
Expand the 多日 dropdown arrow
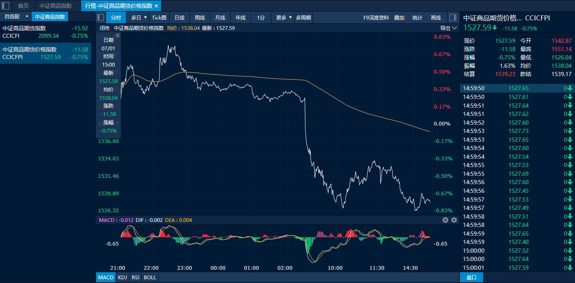[145, 17]
